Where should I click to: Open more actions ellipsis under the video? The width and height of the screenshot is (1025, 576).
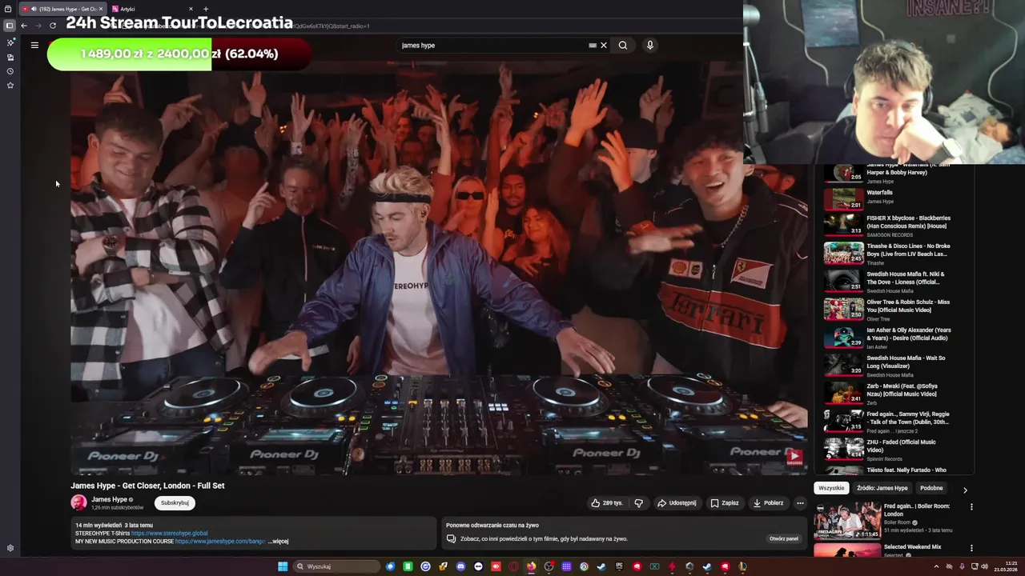tap(800, 503)
